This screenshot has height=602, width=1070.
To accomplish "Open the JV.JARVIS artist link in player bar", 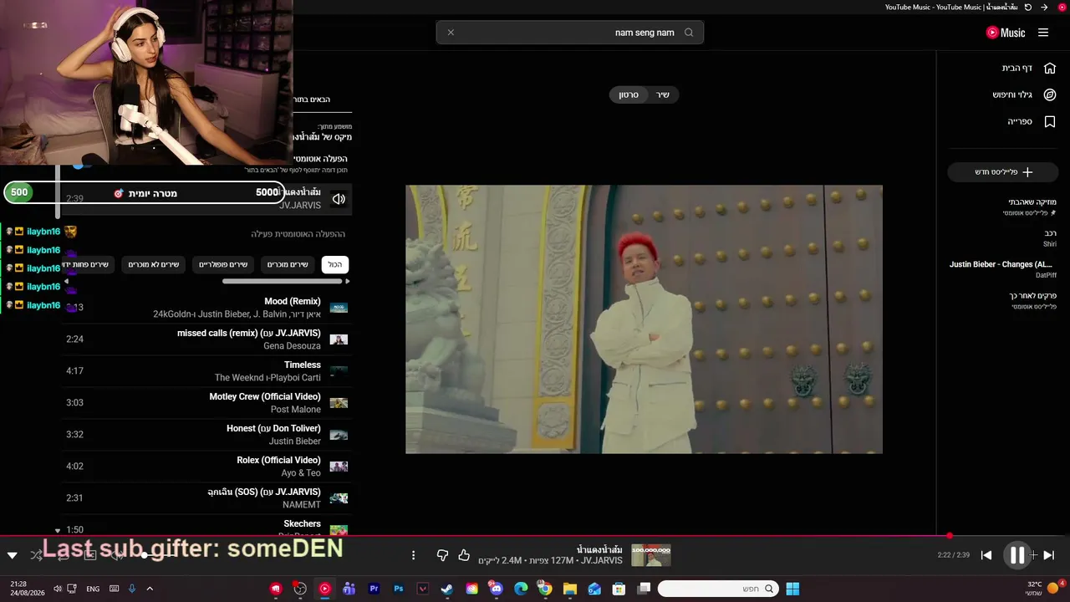I will coord(602,560).
